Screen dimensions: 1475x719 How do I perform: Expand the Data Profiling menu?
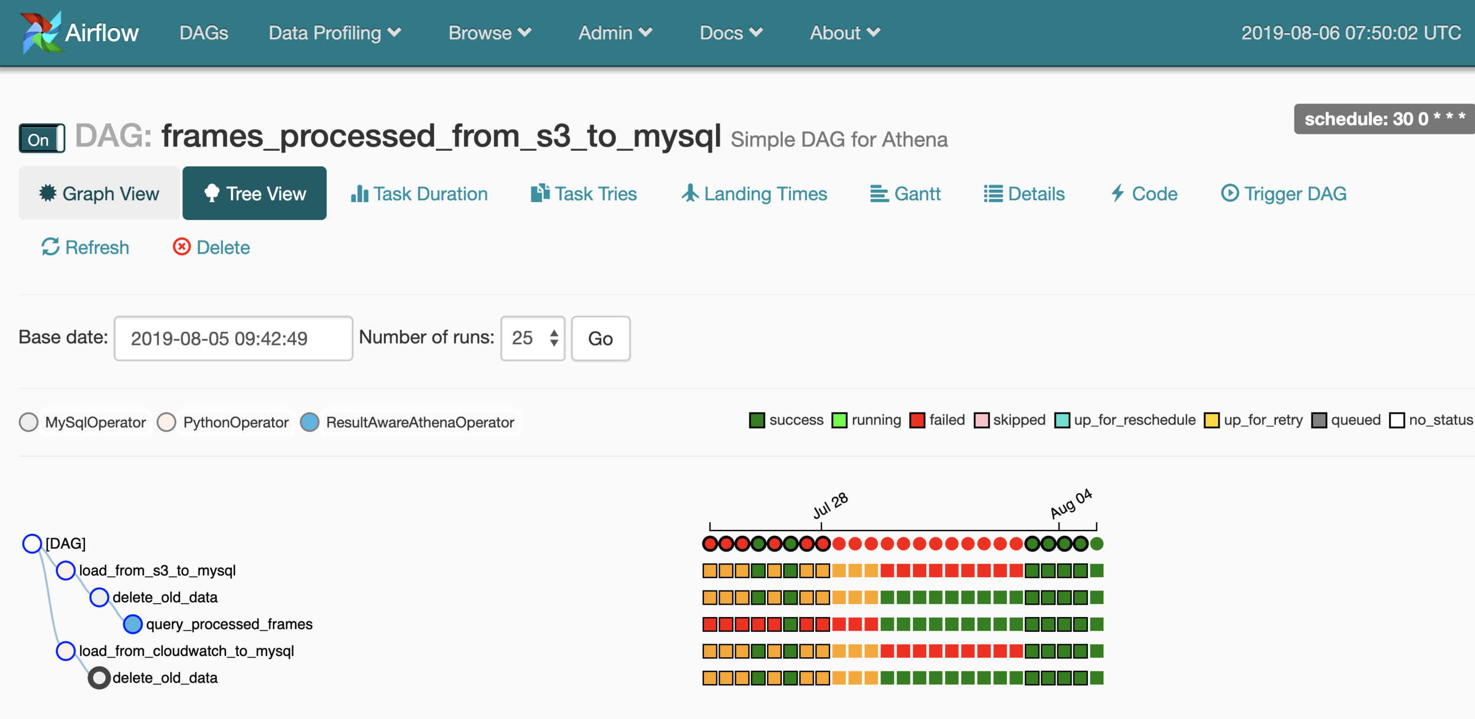pyautogui.click(x=335, y=33)
